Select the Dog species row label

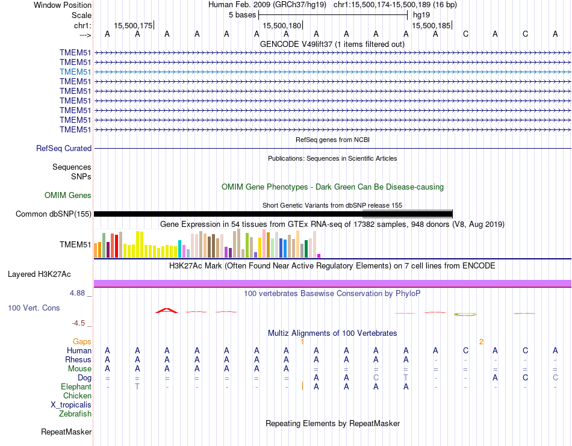tap(84, 378)
